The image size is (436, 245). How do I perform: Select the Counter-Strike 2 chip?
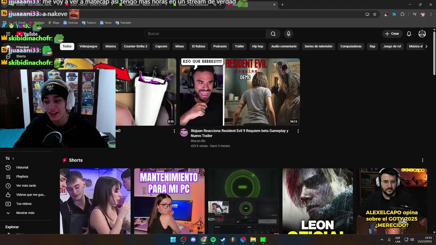point(136,46)
